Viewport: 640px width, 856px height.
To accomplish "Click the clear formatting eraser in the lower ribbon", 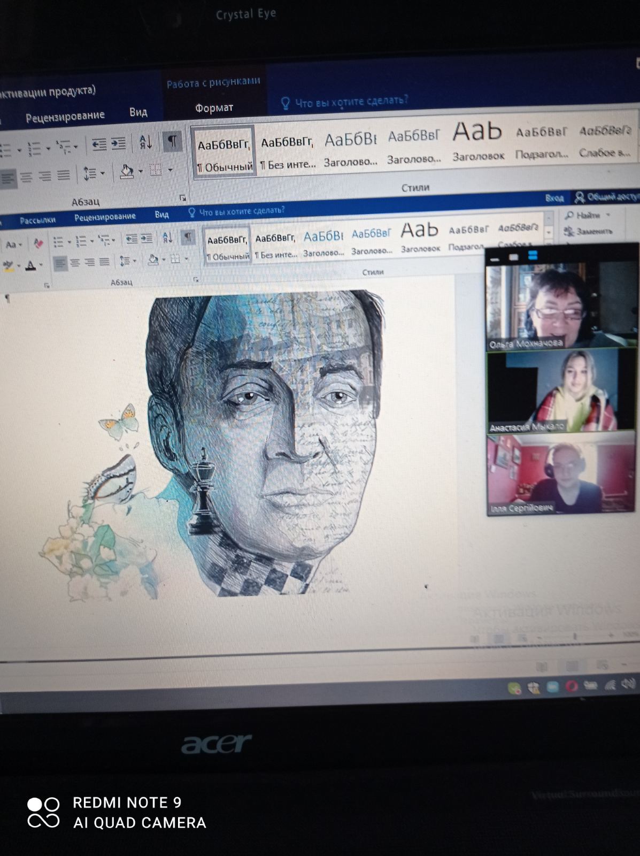I will tap(38, 243).
